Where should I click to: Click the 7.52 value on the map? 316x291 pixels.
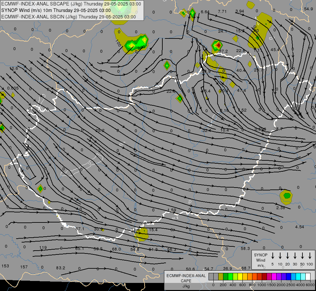(x=242, y=110)
